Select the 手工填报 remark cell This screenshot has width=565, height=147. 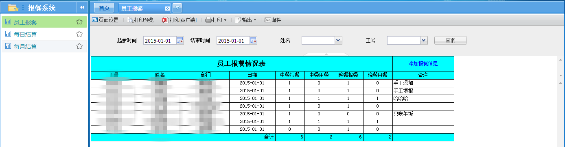point(423,91)
